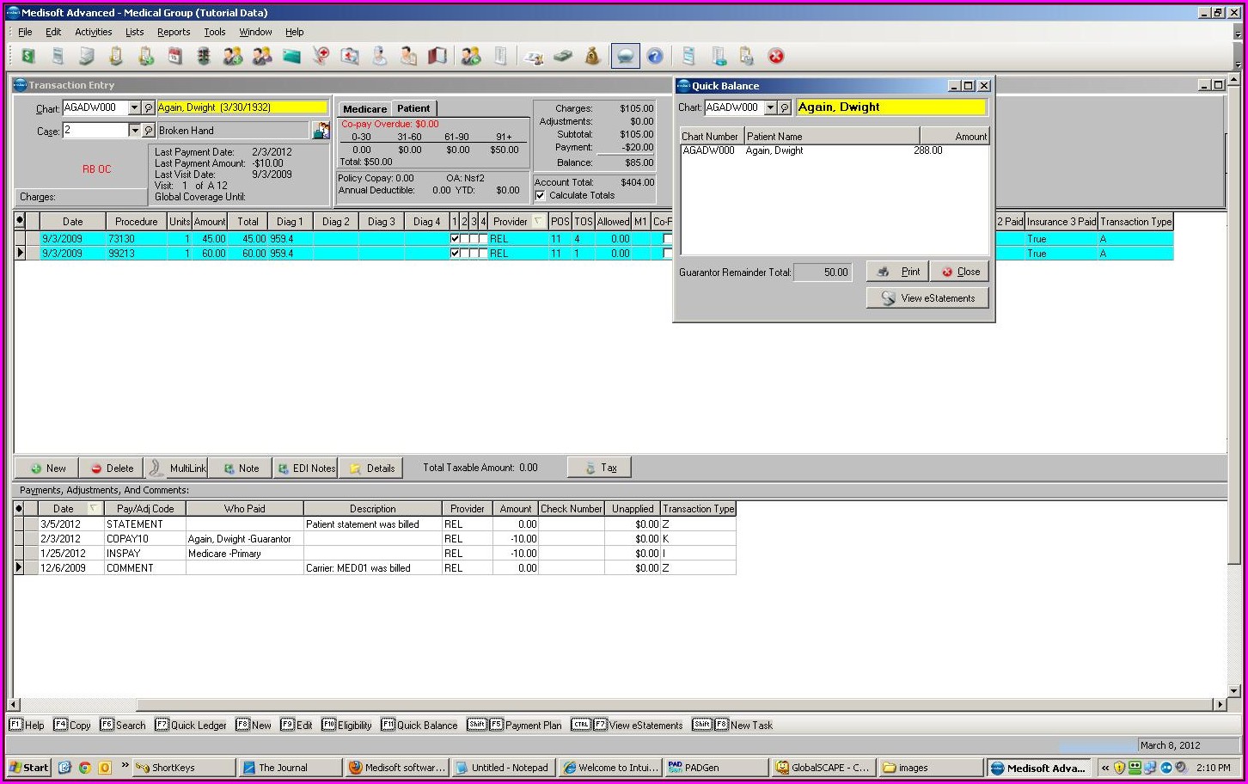
Task: Open the blue question mark help icon
Action: [x=655, y=57]
